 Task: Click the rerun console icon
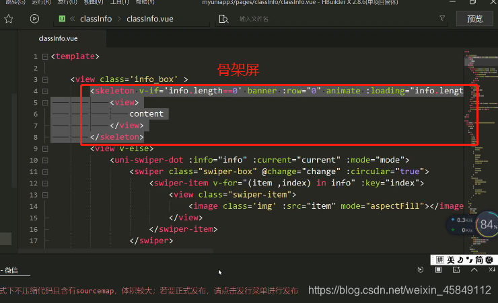pos(421,269)
